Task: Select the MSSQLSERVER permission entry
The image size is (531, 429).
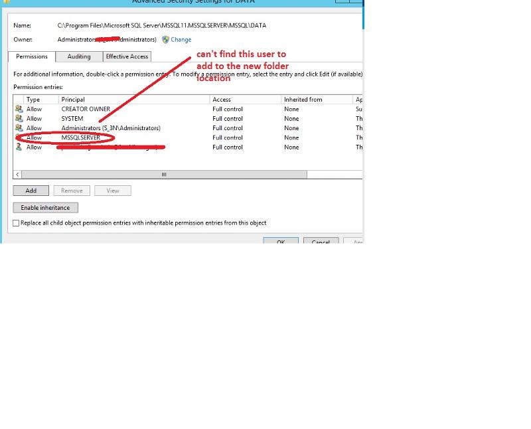Action: click(188, 137)
